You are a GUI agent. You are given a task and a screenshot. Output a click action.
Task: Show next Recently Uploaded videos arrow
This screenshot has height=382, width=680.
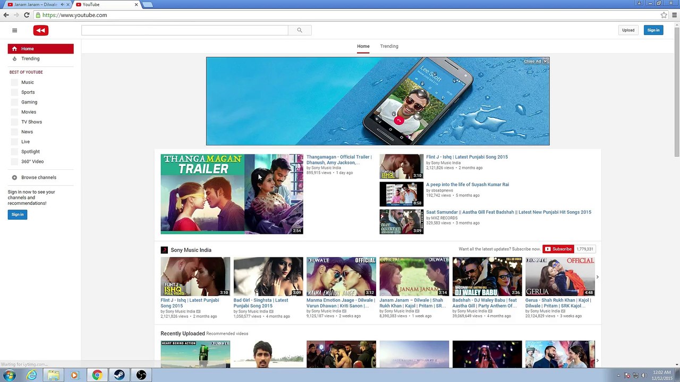(x=597, y=361)
